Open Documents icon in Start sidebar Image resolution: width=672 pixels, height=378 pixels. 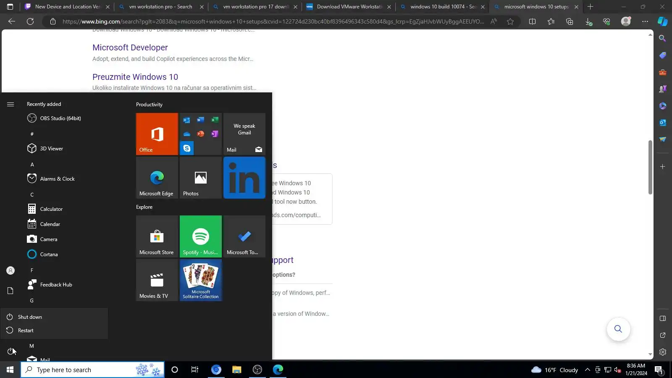10,291
